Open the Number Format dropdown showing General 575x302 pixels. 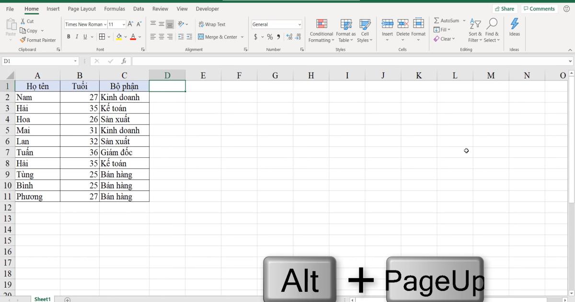[x=276, y=24]
